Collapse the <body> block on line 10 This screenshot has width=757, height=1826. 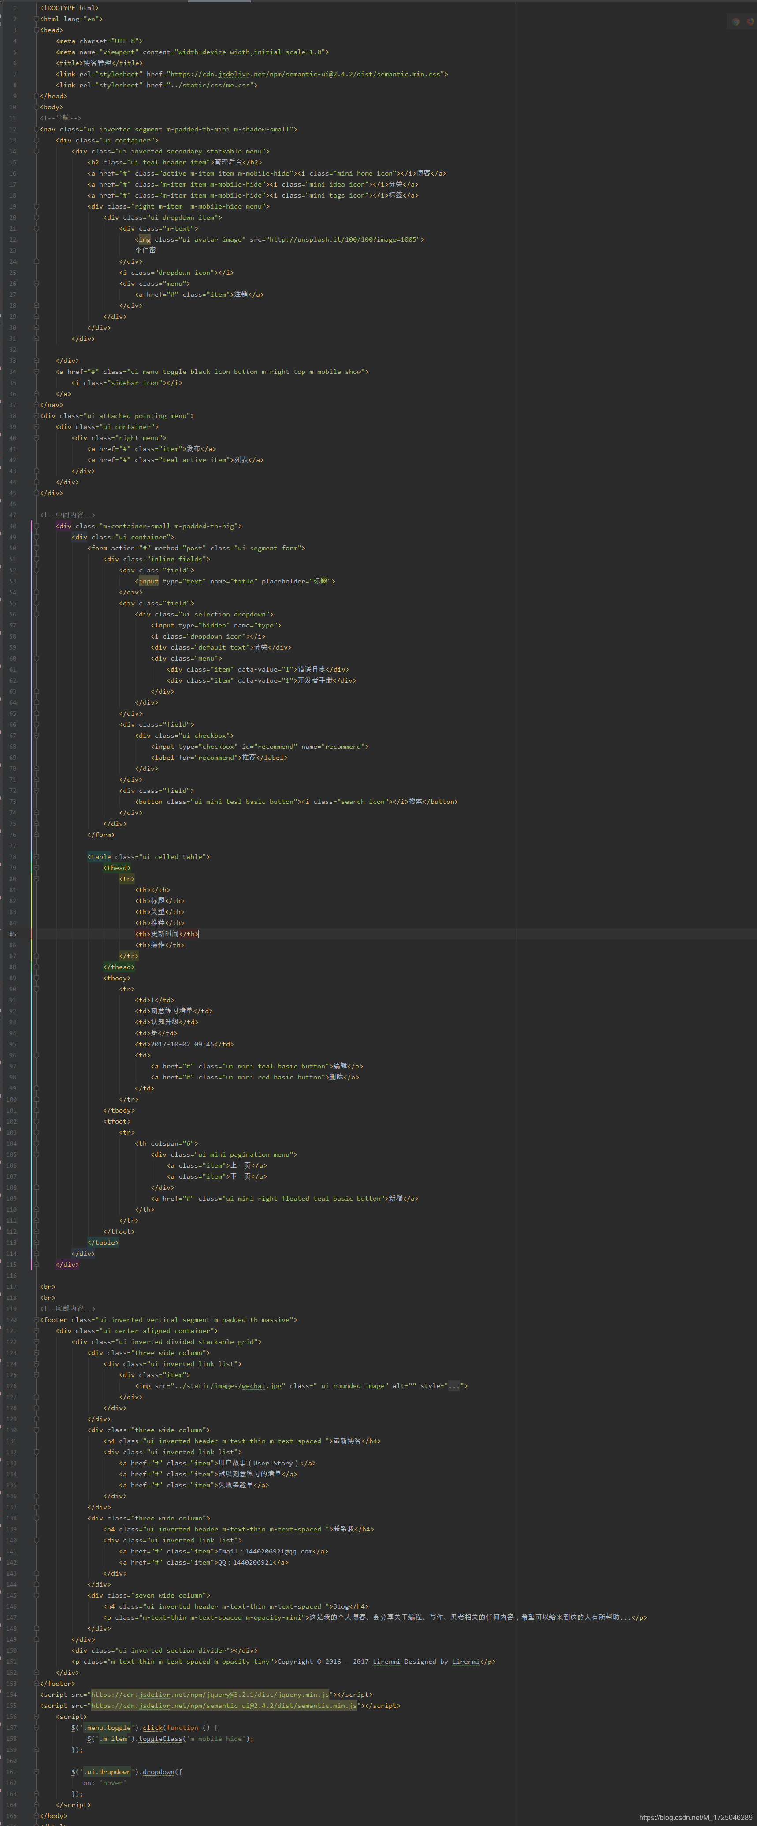click(36, 108)
